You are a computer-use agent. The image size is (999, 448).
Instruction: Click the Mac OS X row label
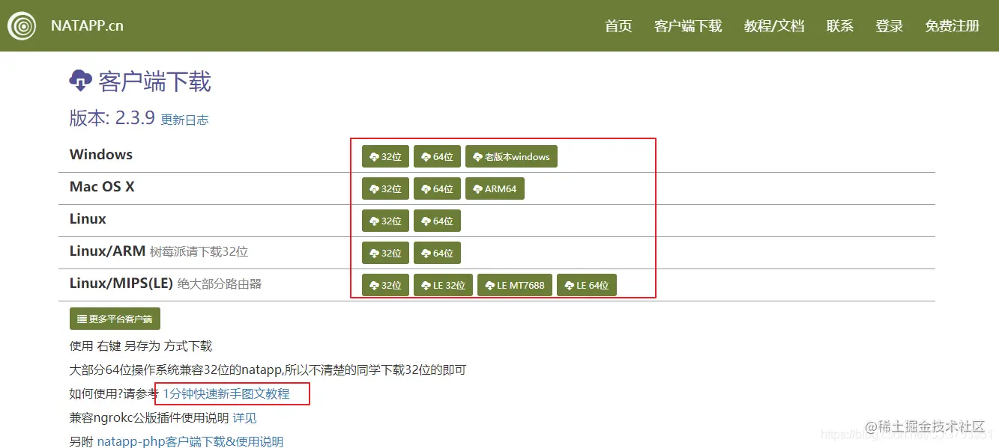[x=102, y=186]
